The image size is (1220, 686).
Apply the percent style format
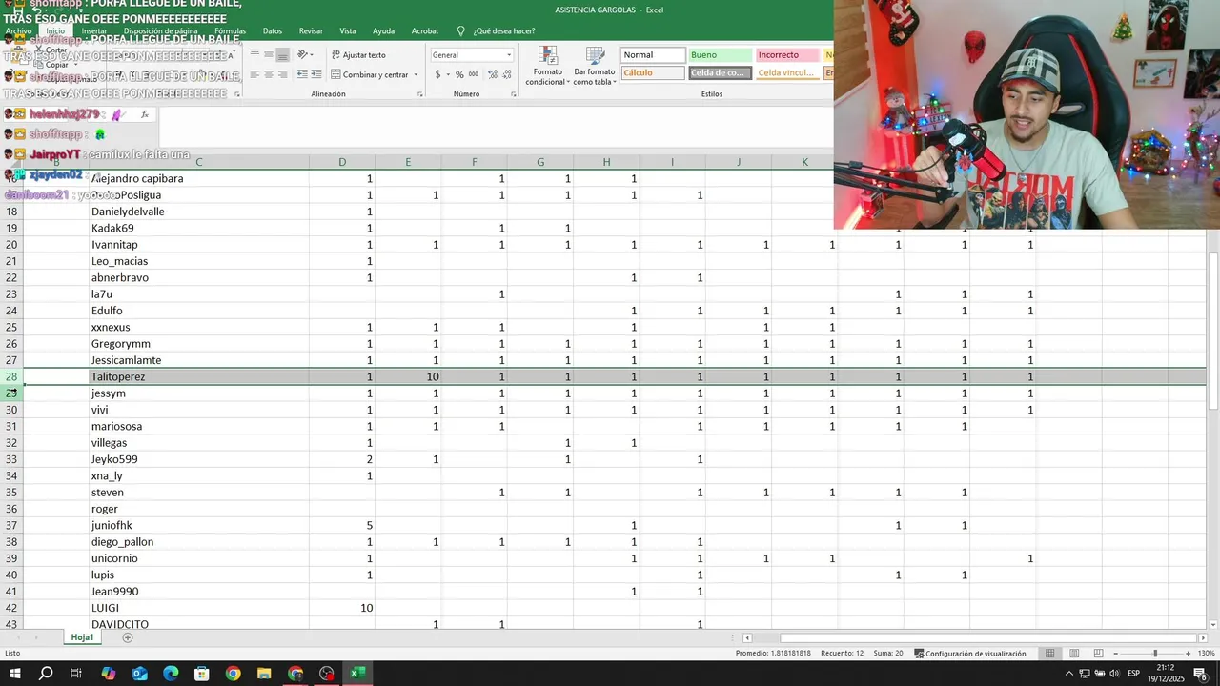click(x=459, y=74)
